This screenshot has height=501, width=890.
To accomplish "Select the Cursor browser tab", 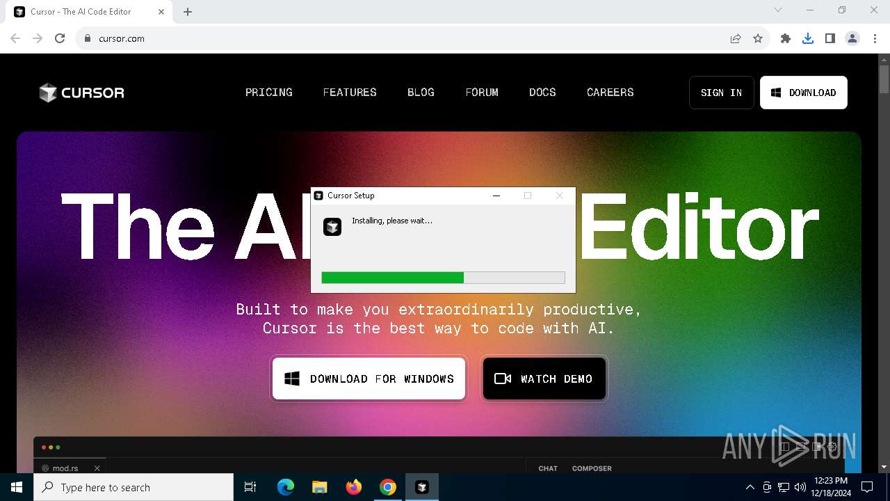I will click(x=87, y=12).
